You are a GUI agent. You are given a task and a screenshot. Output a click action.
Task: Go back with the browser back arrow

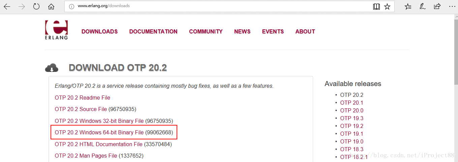7,6
